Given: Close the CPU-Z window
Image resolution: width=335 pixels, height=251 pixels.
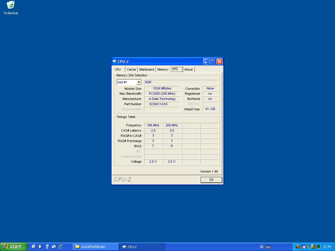Looking at the screenshot, I should pos(220,62).
